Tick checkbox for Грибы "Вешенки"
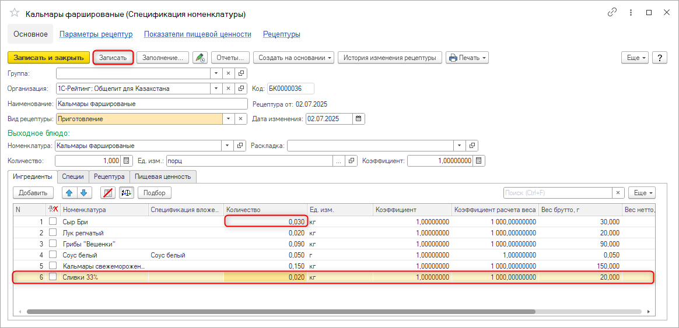Image resolution: width=679 pixels, height=328 pixels. [53, 244]
